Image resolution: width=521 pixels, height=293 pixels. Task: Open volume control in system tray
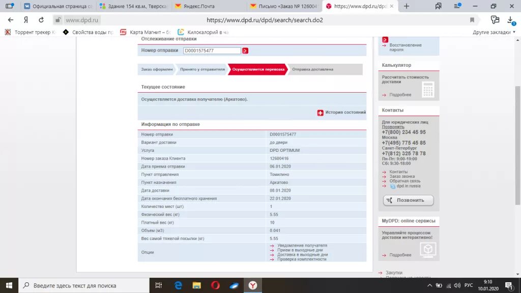(x=457, y=285)
